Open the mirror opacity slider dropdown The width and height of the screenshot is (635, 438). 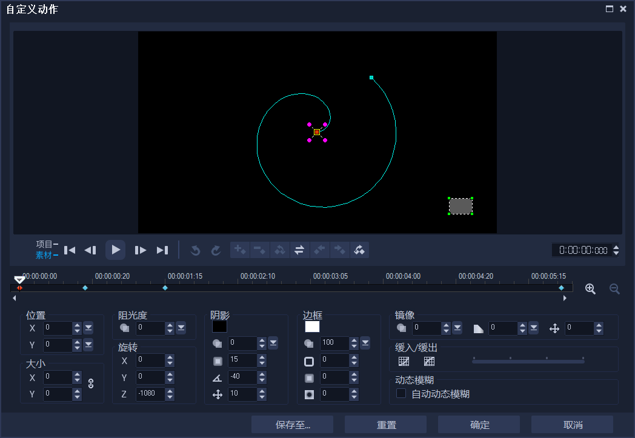coord(457,328)
